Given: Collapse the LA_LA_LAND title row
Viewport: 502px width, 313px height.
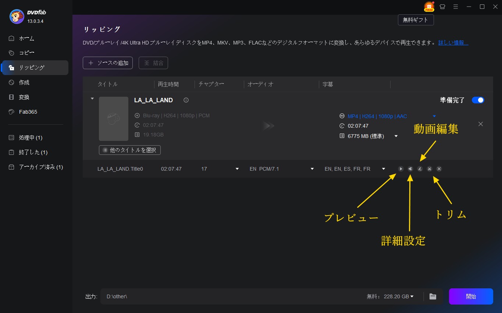Looking at the screenshot, I should point(92,99).
